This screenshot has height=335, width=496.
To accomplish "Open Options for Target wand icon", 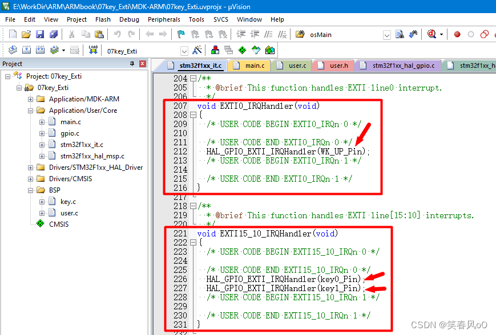I will tap(197, 50).
